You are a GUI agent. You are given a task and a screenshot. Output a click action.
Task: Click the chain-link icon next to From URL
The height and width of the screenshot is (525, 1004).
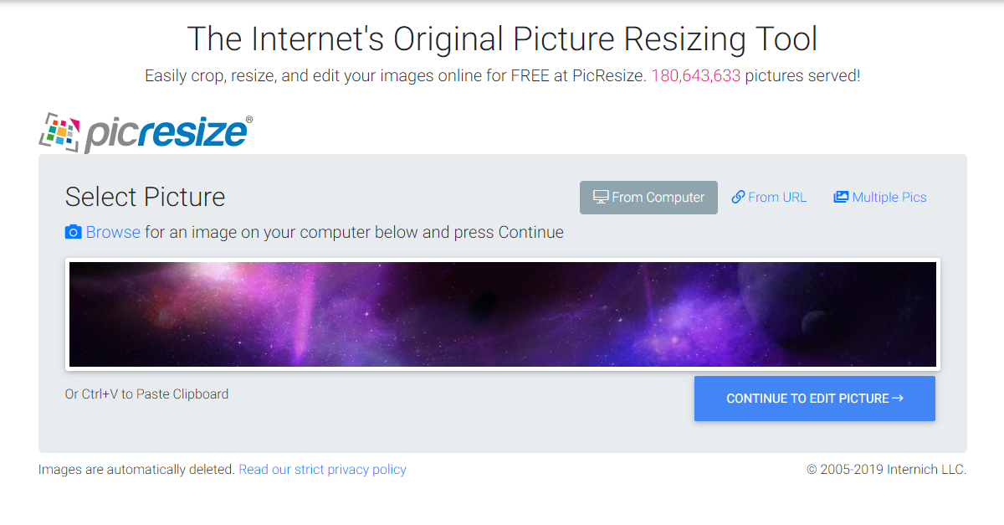click(739, 197)
